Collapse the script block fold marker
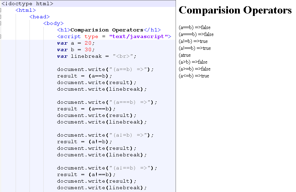Screen dimensions: 296x192 [x=1, y=36]
